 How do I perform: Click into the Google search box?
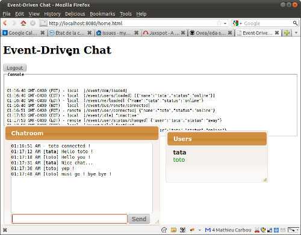(268, 23)
